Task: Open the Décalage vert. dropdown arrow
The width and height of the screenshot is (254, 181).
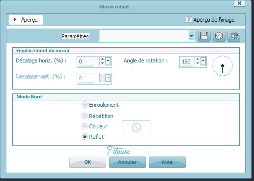Action: coord(108,78)
